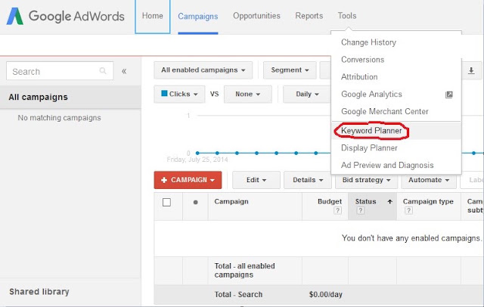The image size is (484, 307).
Task: Collapse the sidebar with double chevron
Action: (124, 71)
